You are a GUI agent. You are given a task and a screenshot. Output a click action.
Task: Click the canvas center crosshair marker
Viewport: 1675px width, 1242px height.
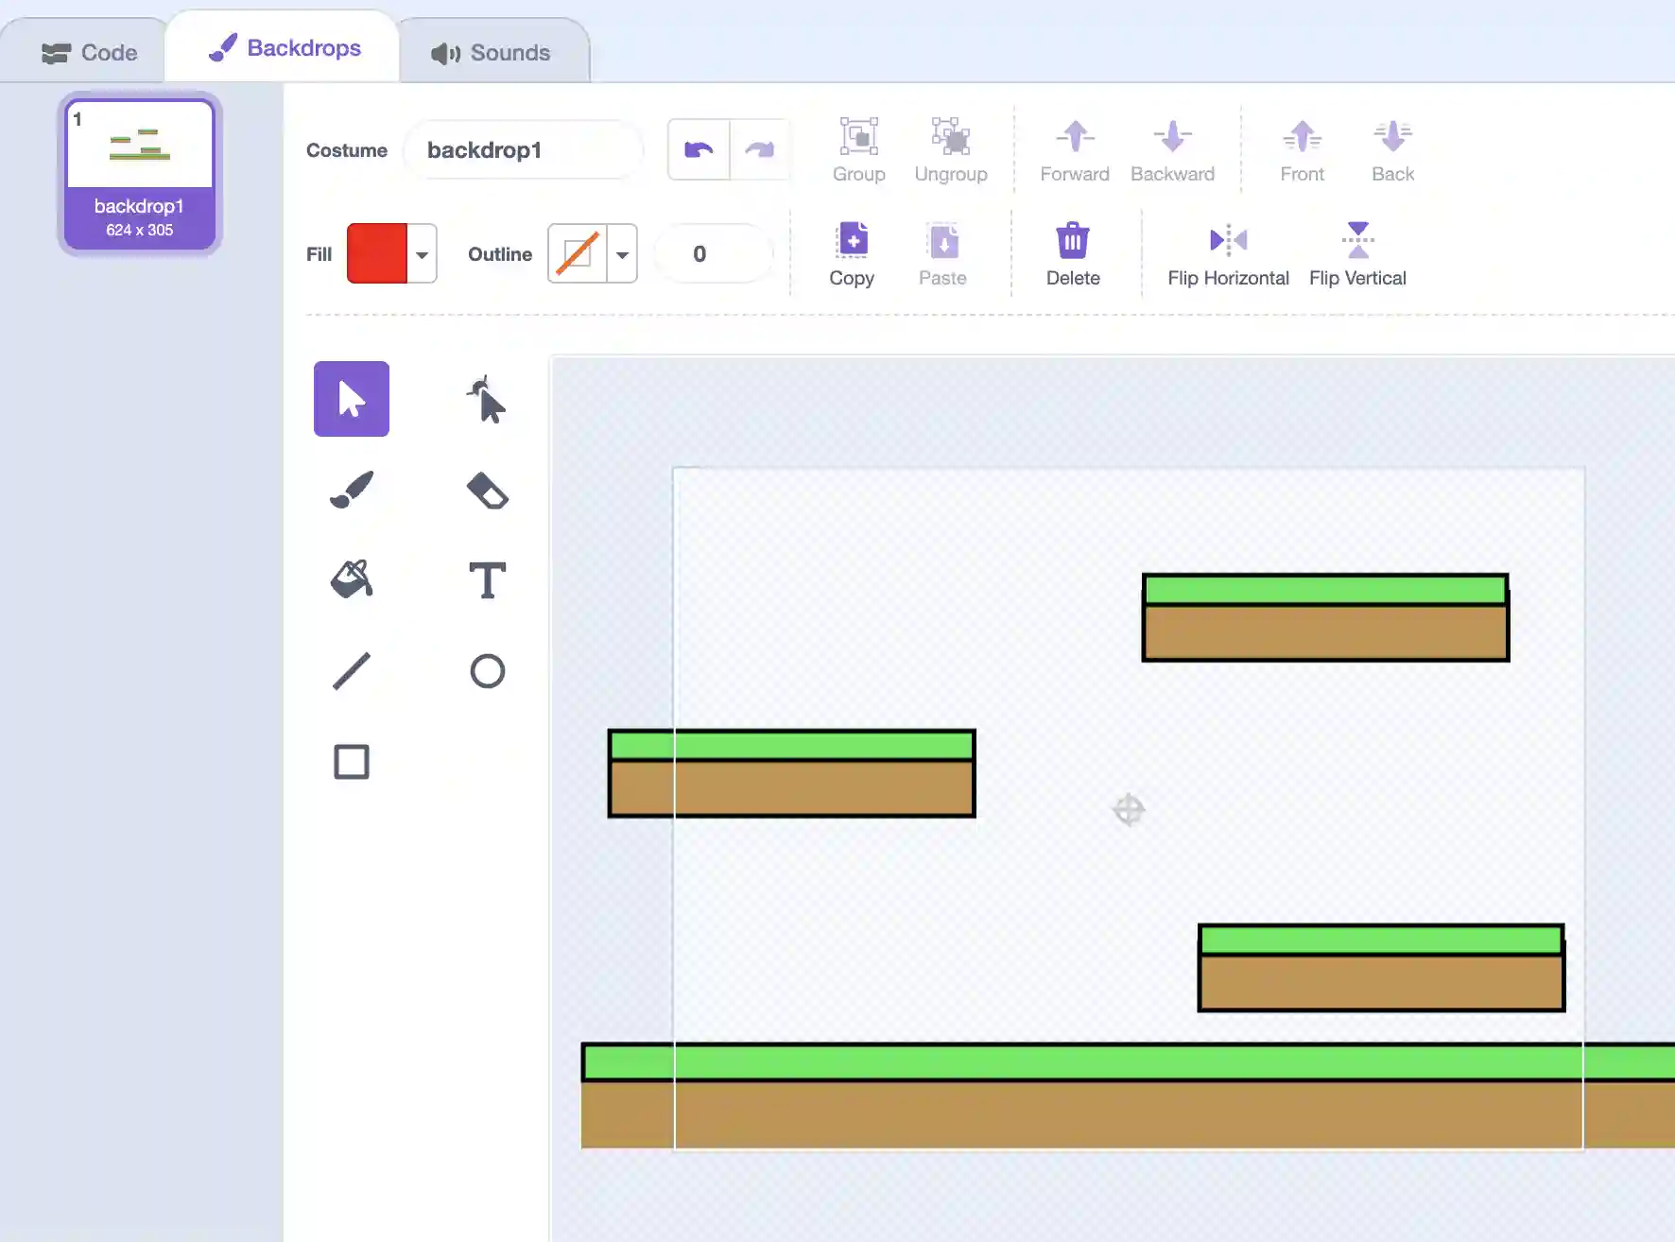[x=1129, y=810]
